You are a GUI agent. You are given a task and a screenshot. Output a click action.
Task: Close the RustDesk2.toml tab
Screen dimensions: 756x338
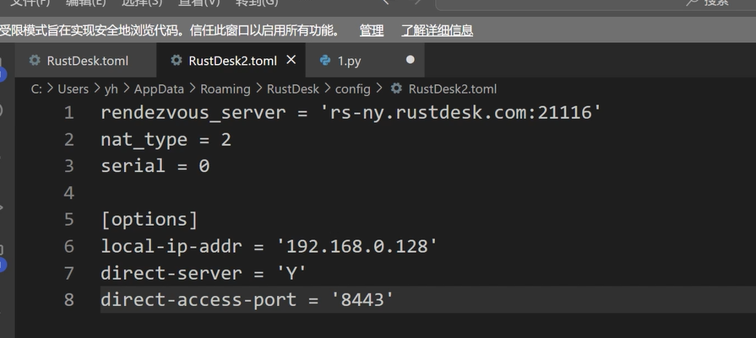point(292,60)
